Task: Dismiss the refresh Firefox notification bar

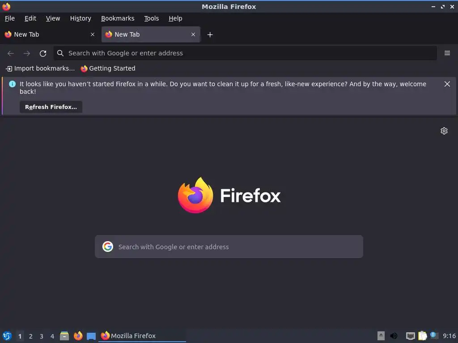Action: click(447, 84)
